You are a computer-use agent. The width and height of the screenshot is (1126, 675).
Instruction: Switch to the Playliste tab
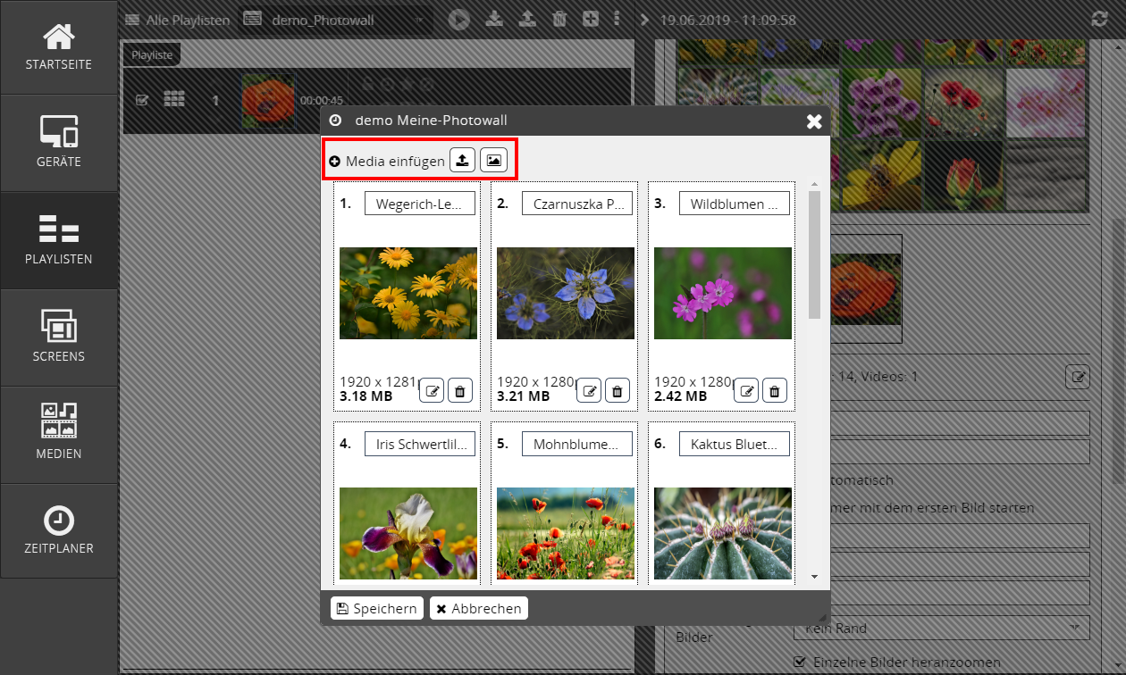(152, 55)
